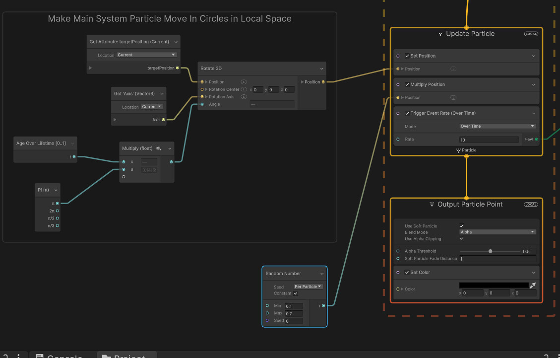Change the Mode dropdown from Over Time
Image resolution: width=560 pixels, height=358 pixels.
pos(496,127)
